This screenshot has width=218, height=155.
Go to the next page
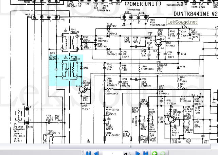coord(138,153)
